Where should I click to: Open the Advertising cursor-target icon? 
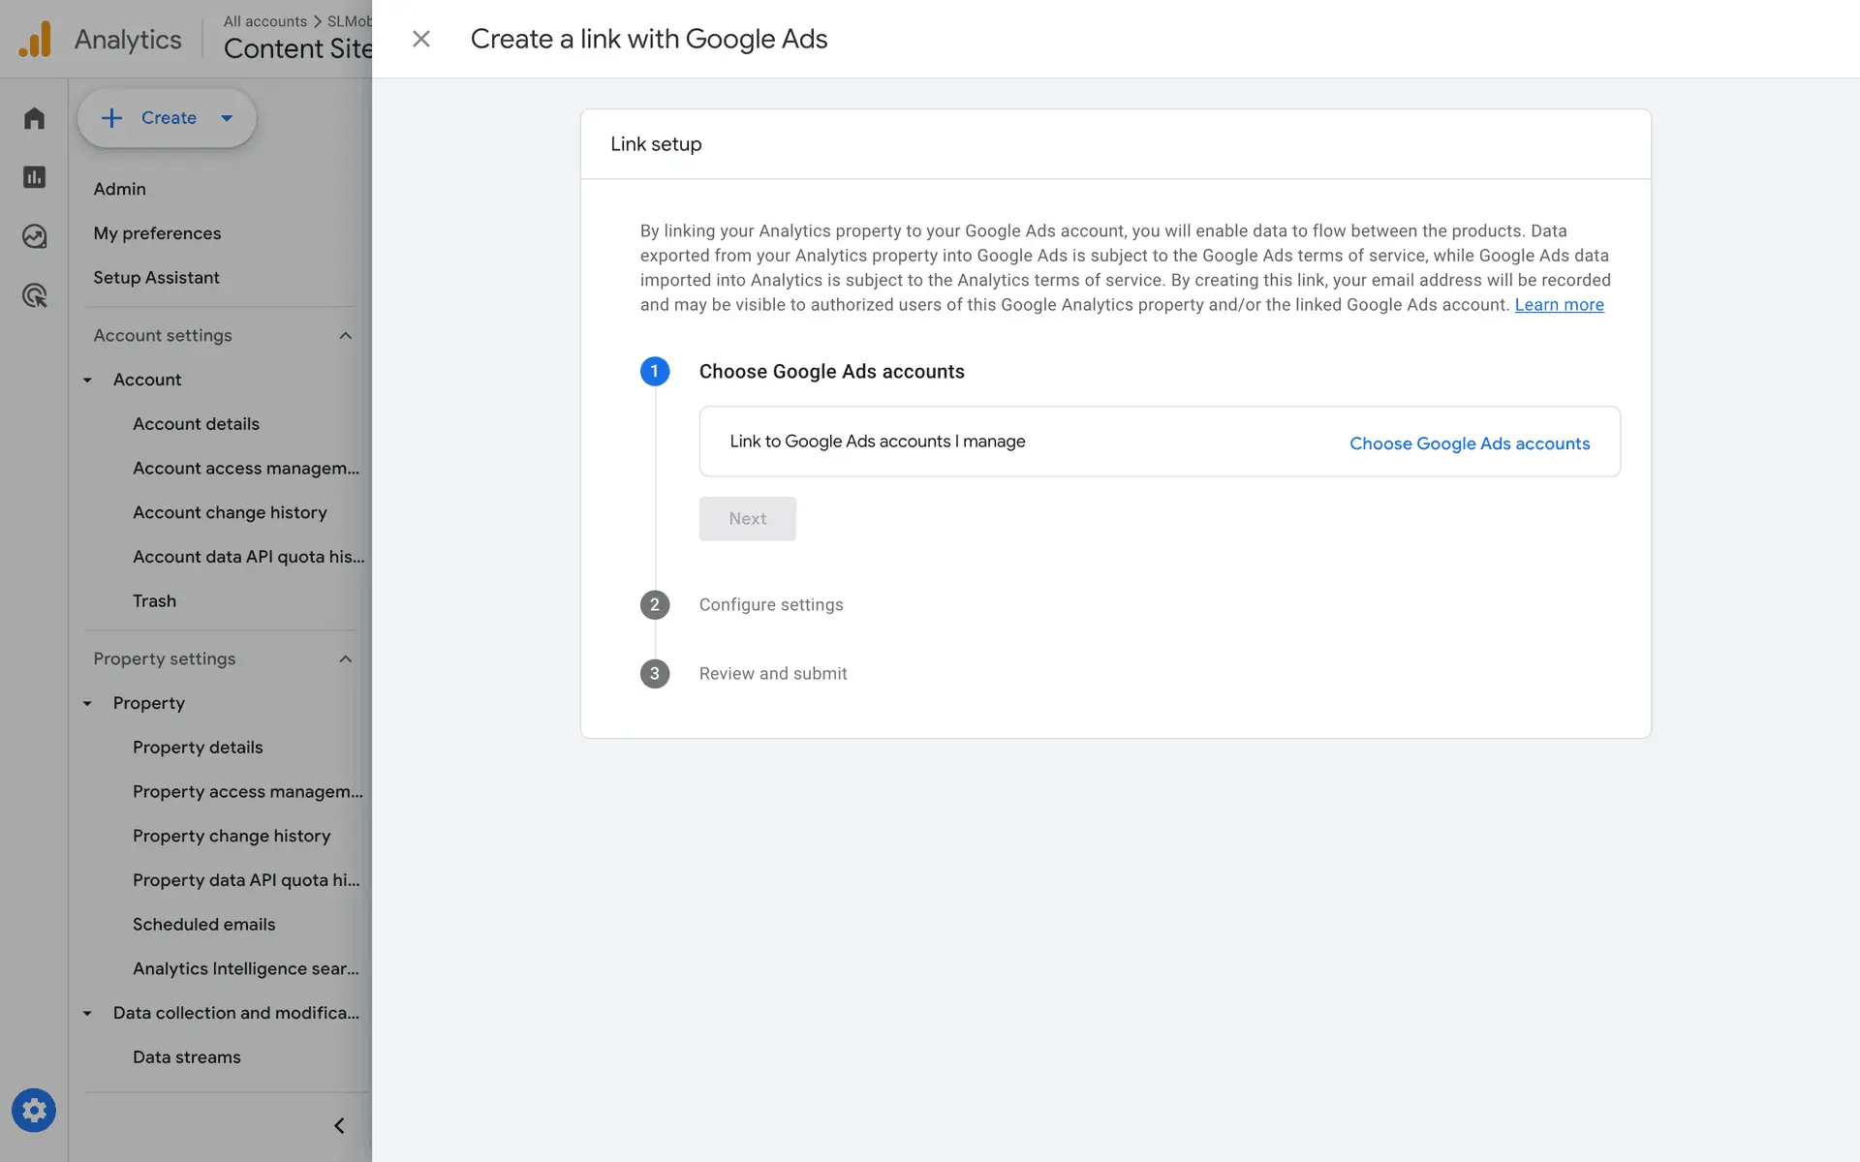coord(34,295)
